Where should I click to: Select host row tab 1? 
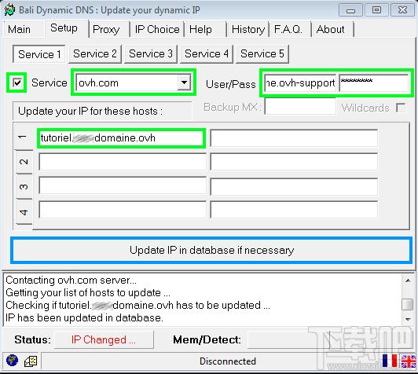pos(24,137)
